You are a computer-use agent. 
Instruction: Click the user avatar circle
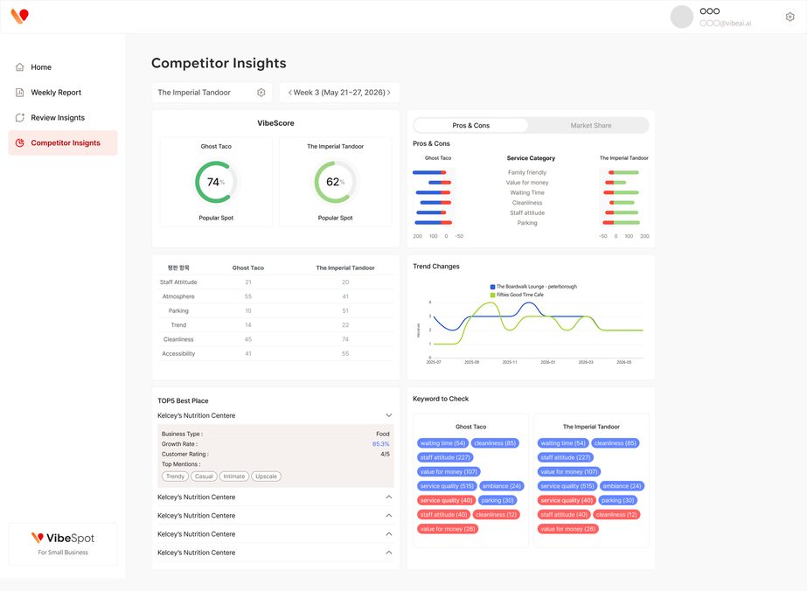(x=681, y=17)
